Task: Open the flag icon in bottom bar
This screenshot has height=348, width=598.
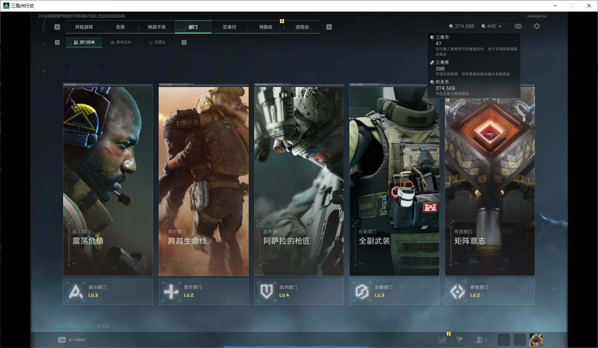Action: [460, 340]
